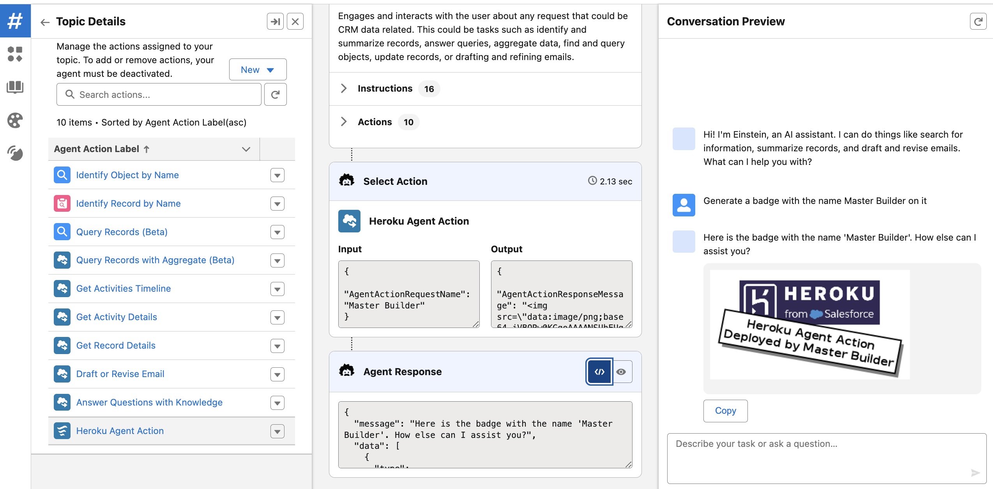Expand the Instructions section

[343, 89]
